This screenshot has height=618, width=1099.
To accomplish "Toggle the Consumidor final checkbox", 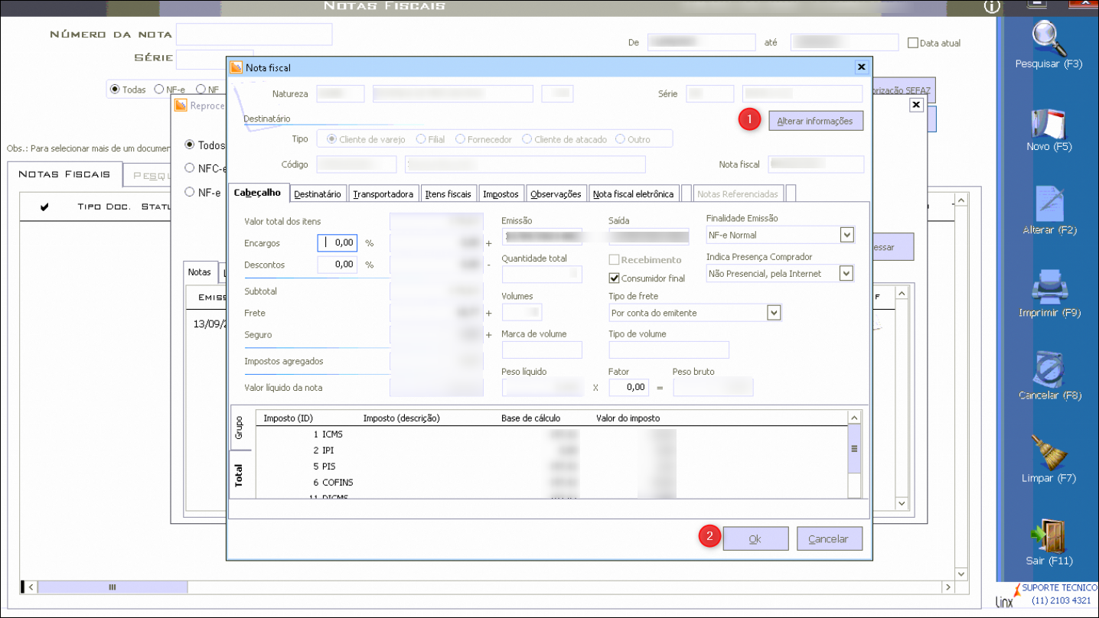I will [614, 278].
